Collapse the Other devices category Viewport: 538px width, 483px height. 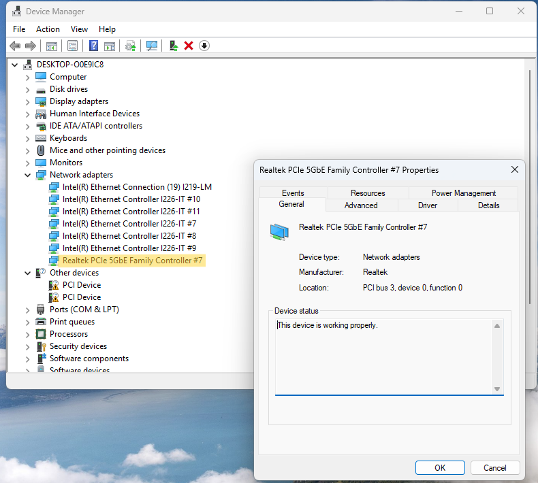(x=28, y=273)
